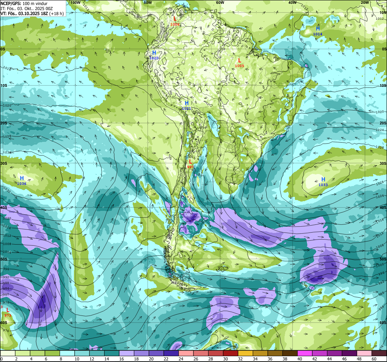Pick the legend swatch between 0 and 2
This screenshot has width=387, height=362.
pyautogui.click(x=8, y=353)
